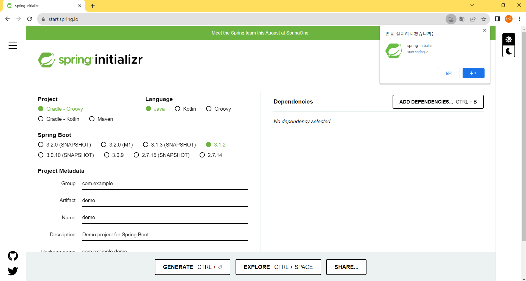Screen dimensions: 526x281
Task: Click the Generate button
Action: (192, 267)
